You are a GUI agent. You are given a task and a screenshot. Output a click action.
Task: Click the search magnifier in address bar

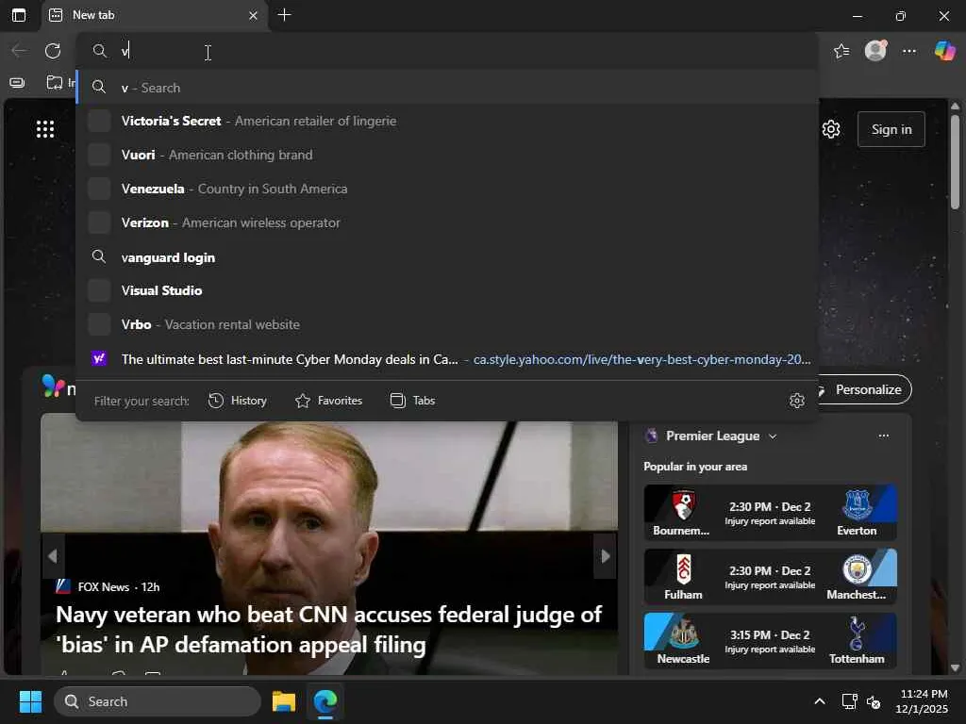99,51
